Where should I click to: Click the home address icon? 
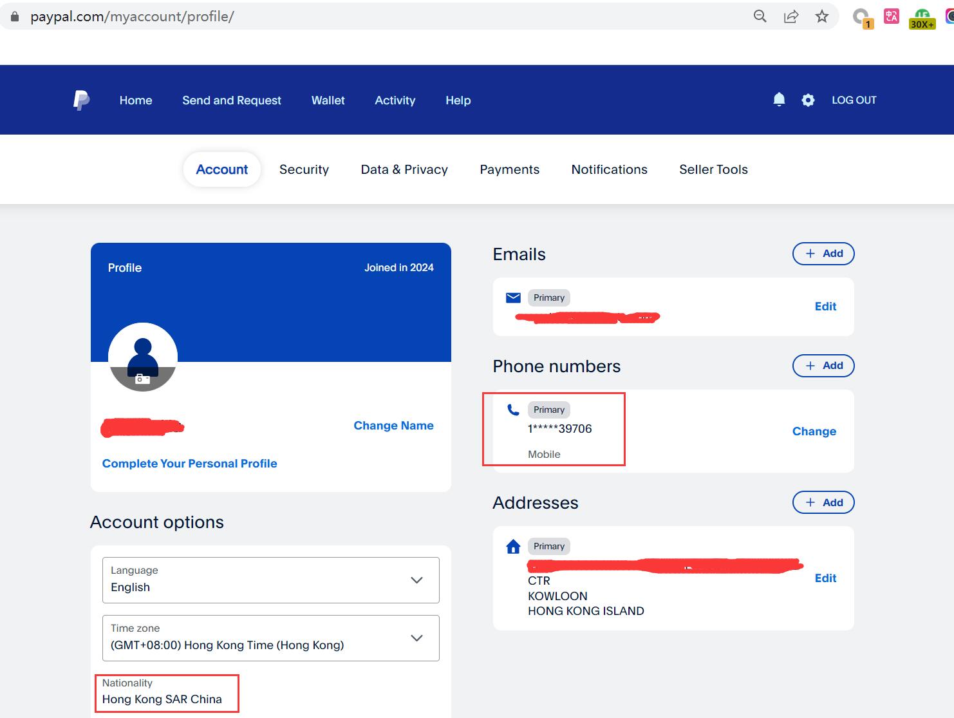tap(513, 547)
